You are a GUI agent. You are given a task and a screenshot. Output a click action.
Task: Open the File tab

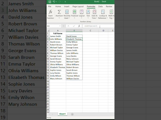[50, 6]
